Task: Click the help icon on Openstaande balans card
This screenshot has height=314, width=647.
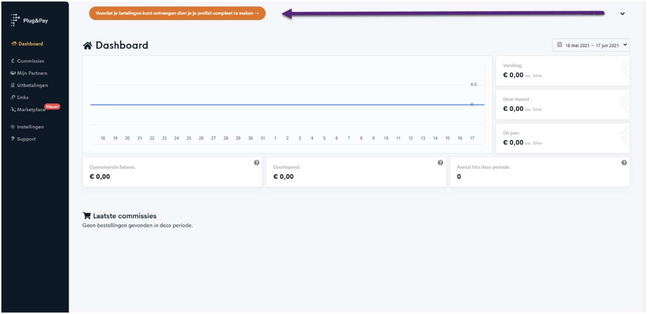Action: pos(257,162)
